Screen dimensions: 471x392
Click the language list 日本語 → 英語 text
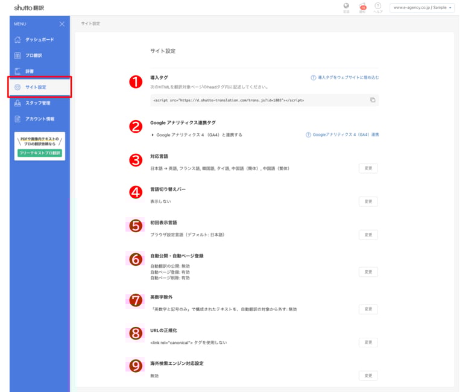pos(220,168)
